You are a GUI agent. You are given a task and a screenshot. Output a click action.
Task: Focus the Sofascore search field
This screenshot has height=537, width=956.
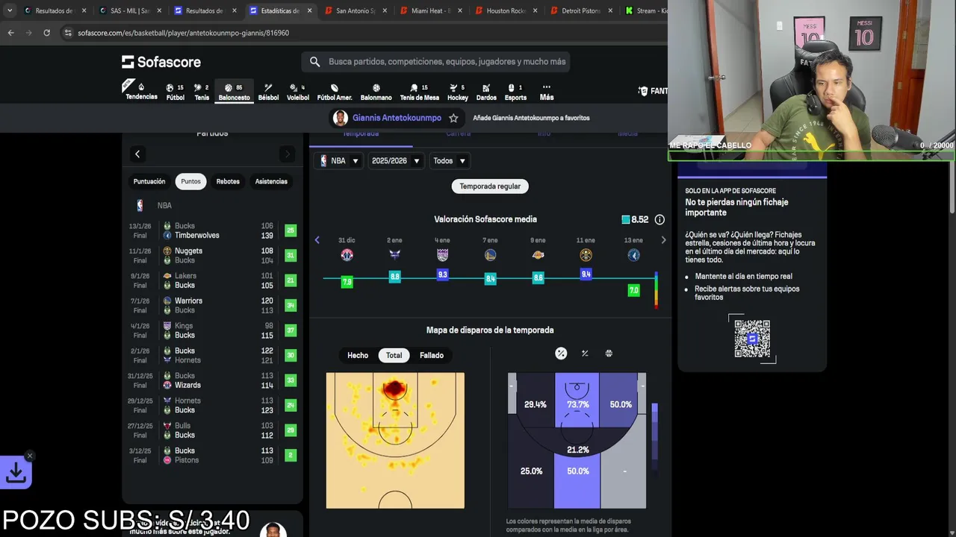[436, 62]
